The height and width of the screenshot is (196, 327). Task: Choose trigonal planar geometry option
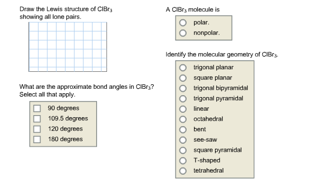(x=183, y=68)
